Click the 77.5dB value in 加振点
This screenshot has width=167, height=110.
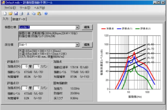coord(74,72)
